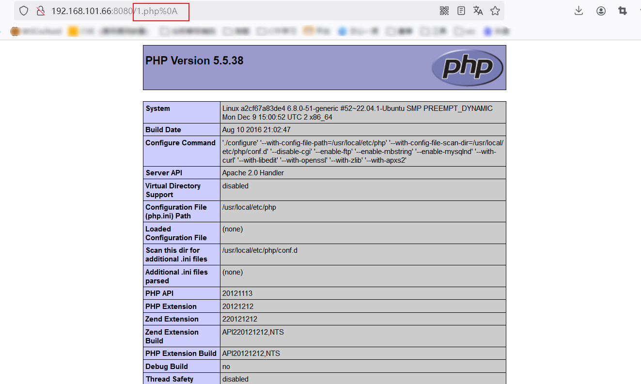Click the screenshot crop tool icon

(623, 11)
